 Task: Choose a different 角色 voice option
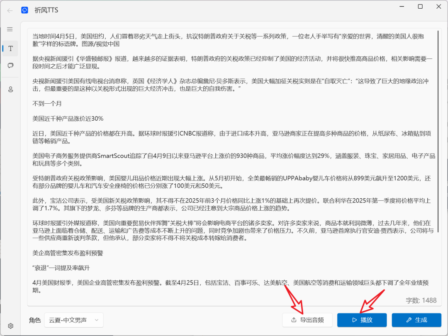(73, 320)
